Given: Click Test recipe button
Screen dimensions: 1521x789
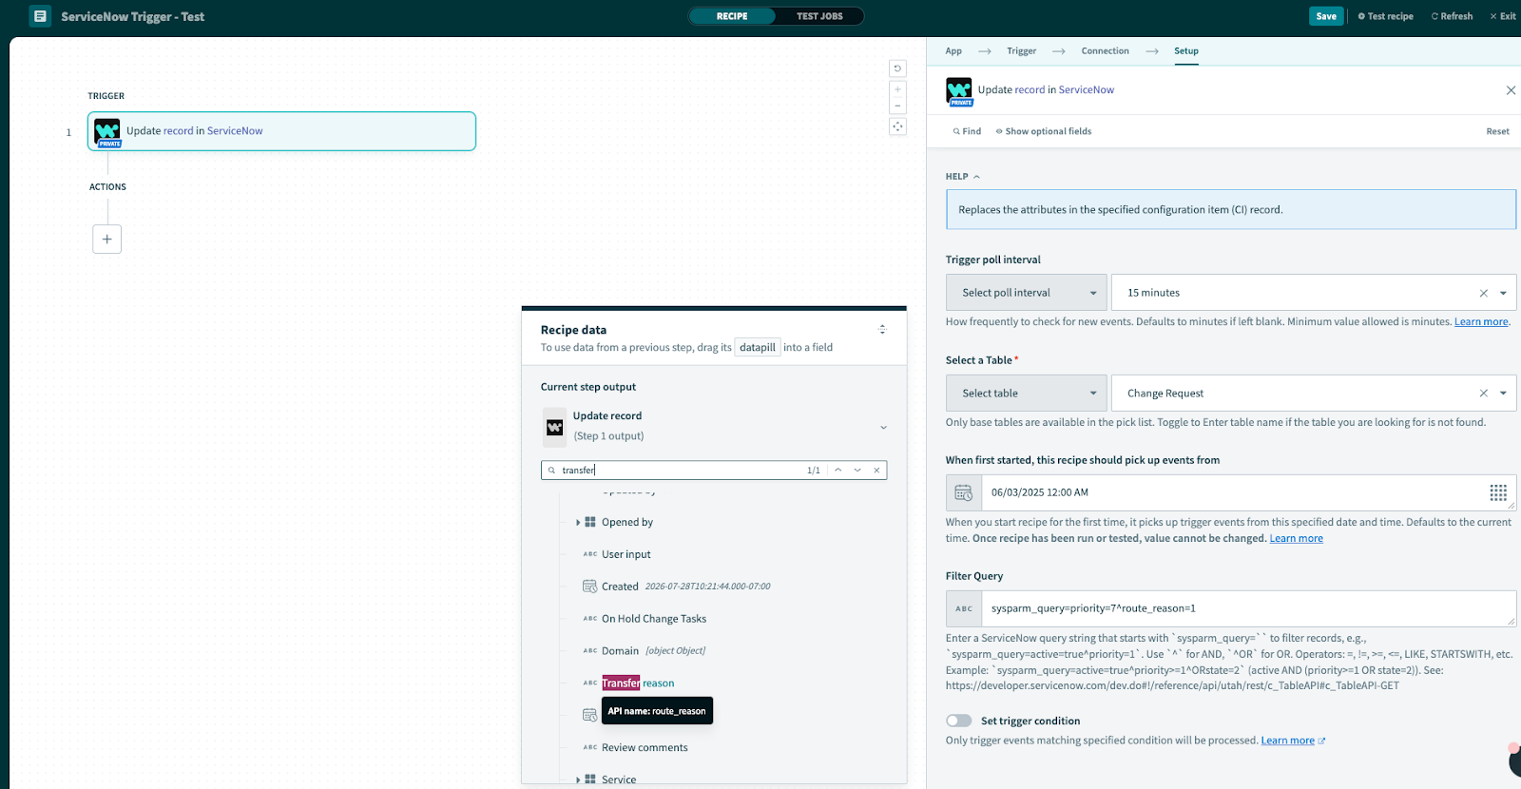Looking at the screenshot, I should point(1385,16).
